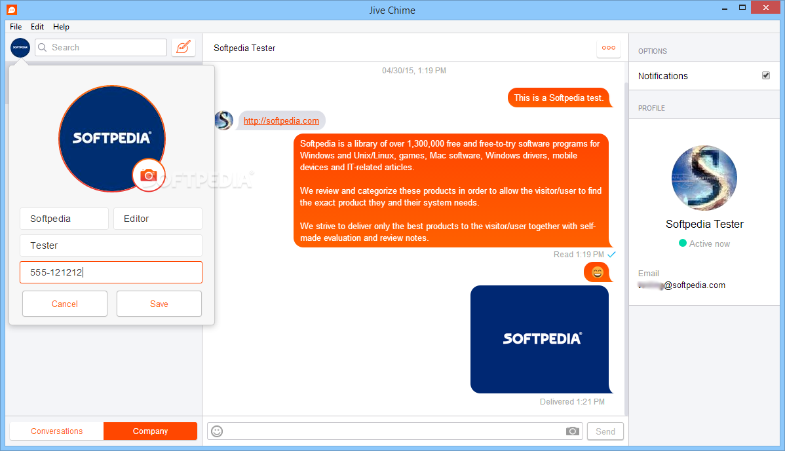Screen dimensions: 785x451
Task: Click the 'Delivered 1:21 PM' status text
Action: pyautogui.click(x=572, y=401)
